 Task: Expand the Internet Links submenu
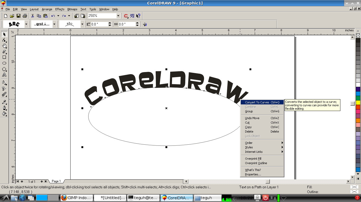[x=262, y=152]
